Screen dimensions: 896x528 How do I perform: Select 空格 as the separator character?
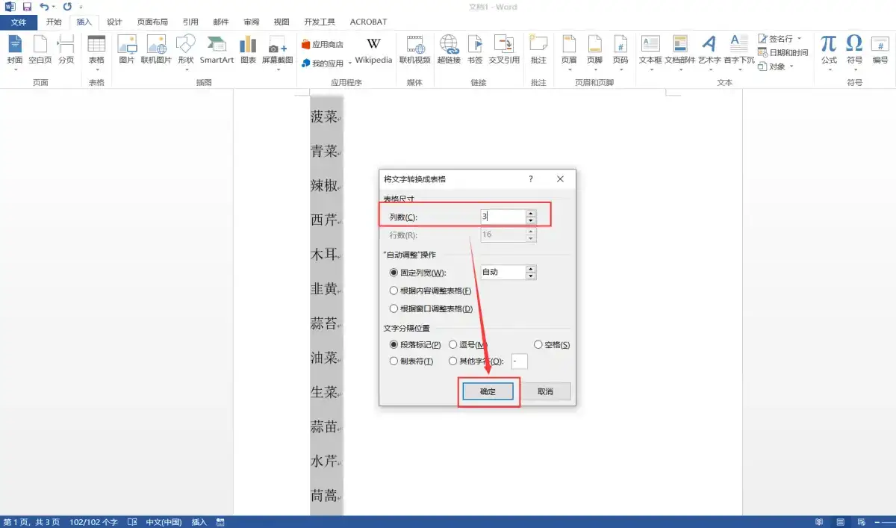pyautogui.click(x=538, y=344)
